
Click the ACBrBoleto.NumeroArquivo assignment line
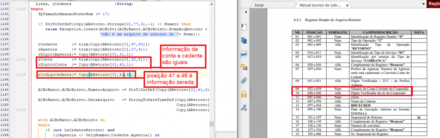[123, 90]
